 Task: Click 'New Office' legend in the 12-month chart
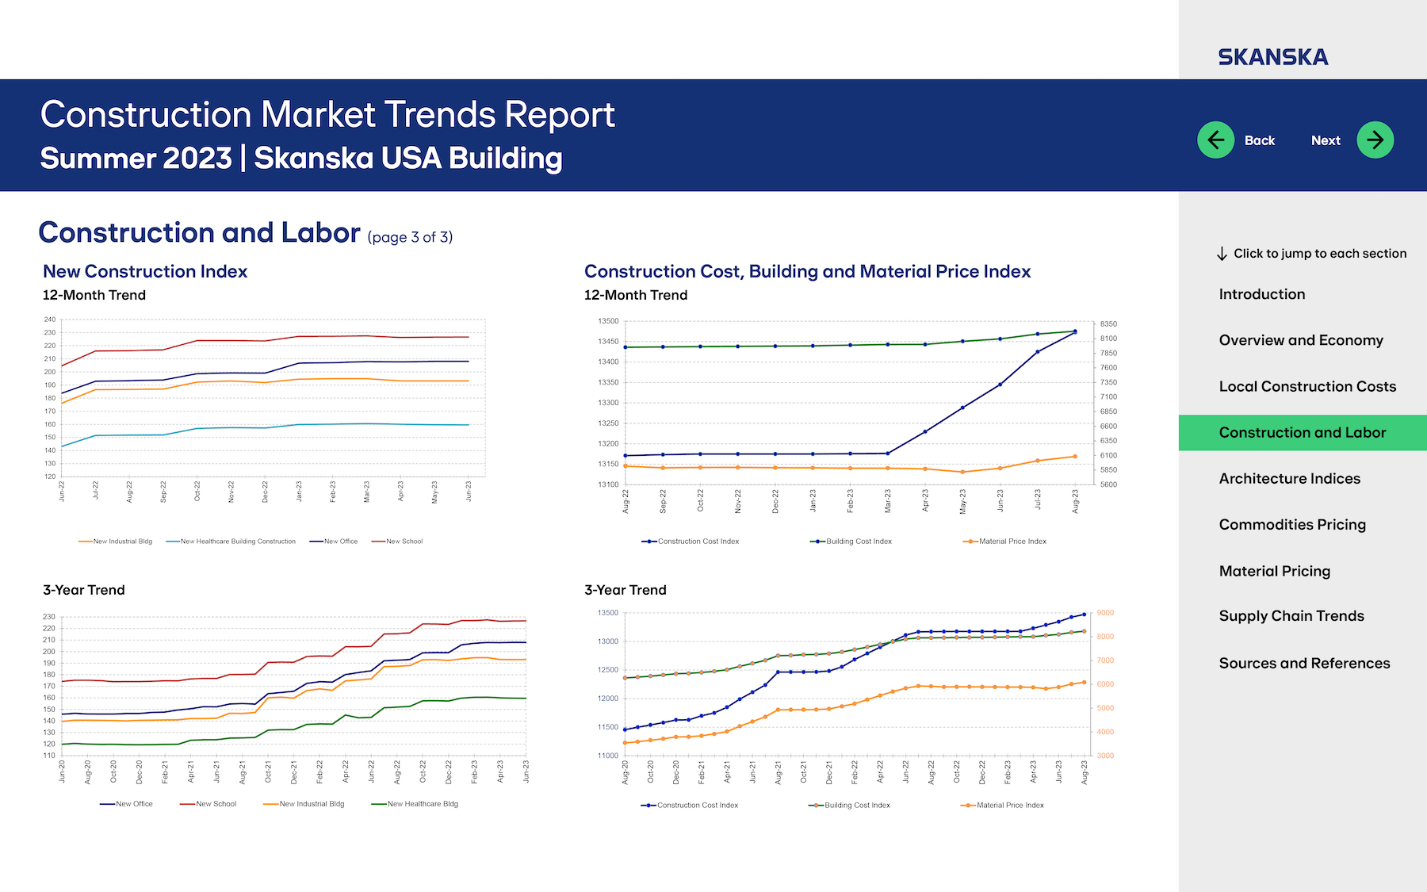pyautogui.click(x=334, y=542)
